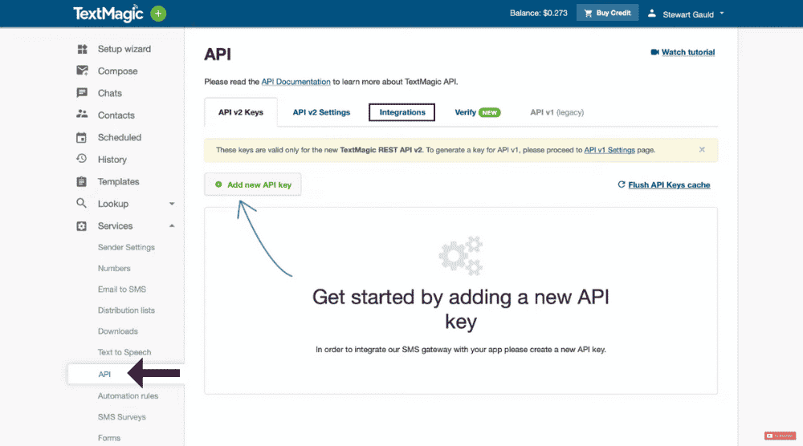Open the Integrations tab
Screen dimensions: 803x446
[402, 112]
